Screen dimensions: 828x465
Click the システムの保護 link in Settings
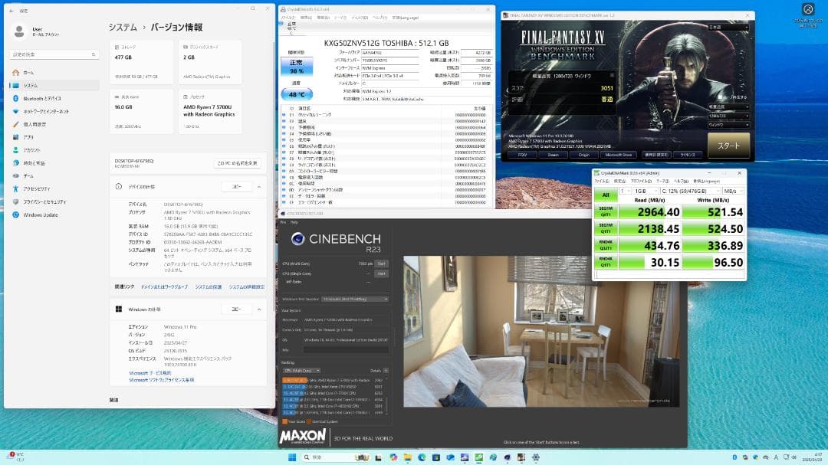pos(209,287)
